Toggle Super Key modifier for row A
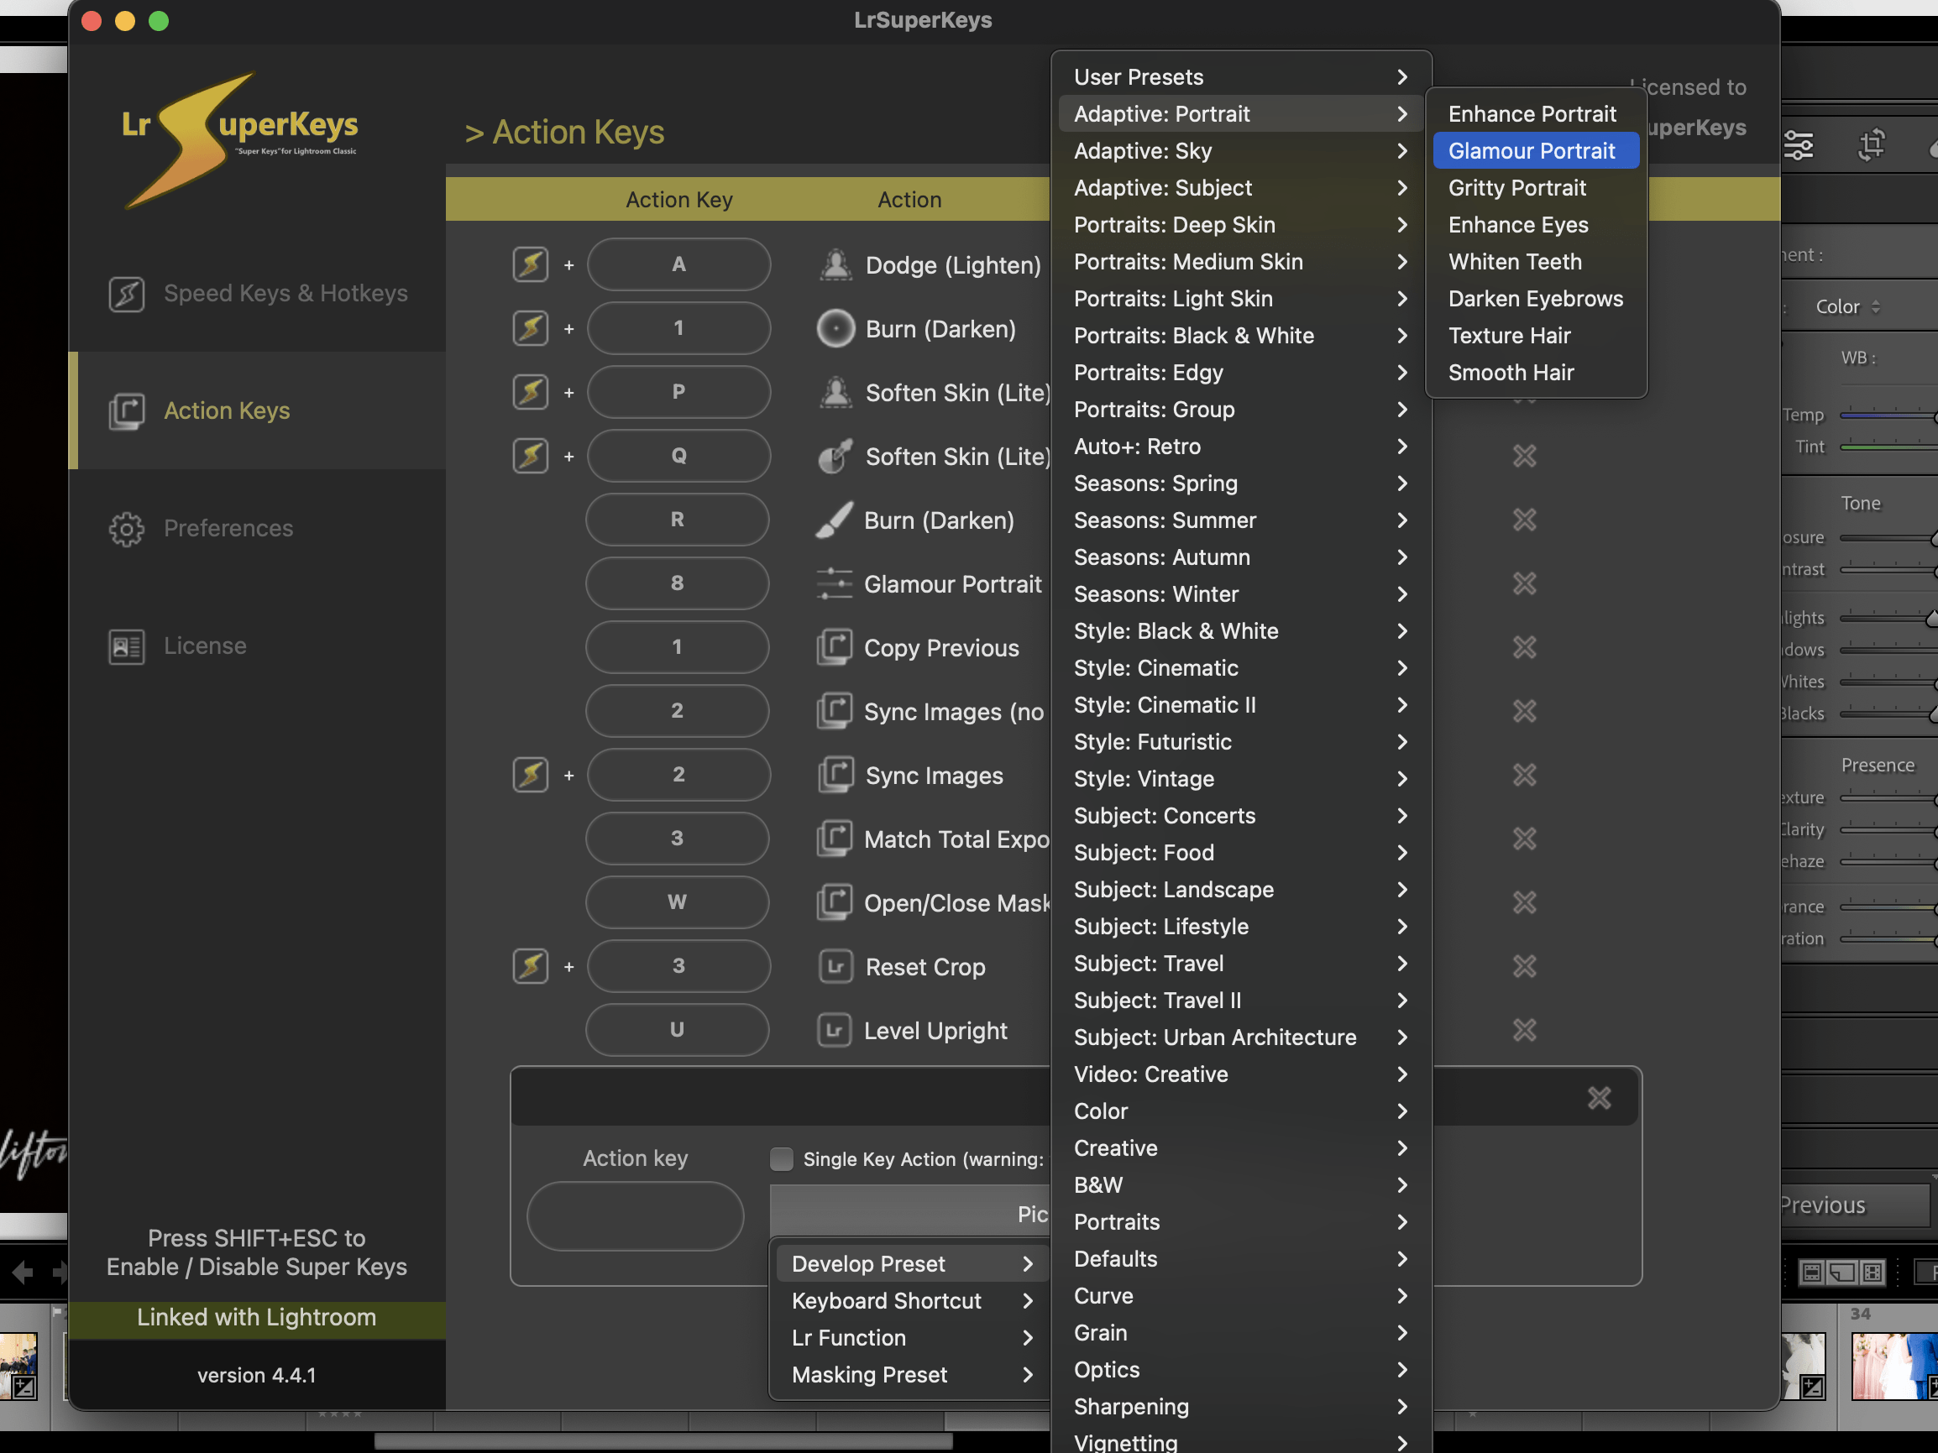Viewport: 1938px width, 1453px height. (x=530, y=264)
